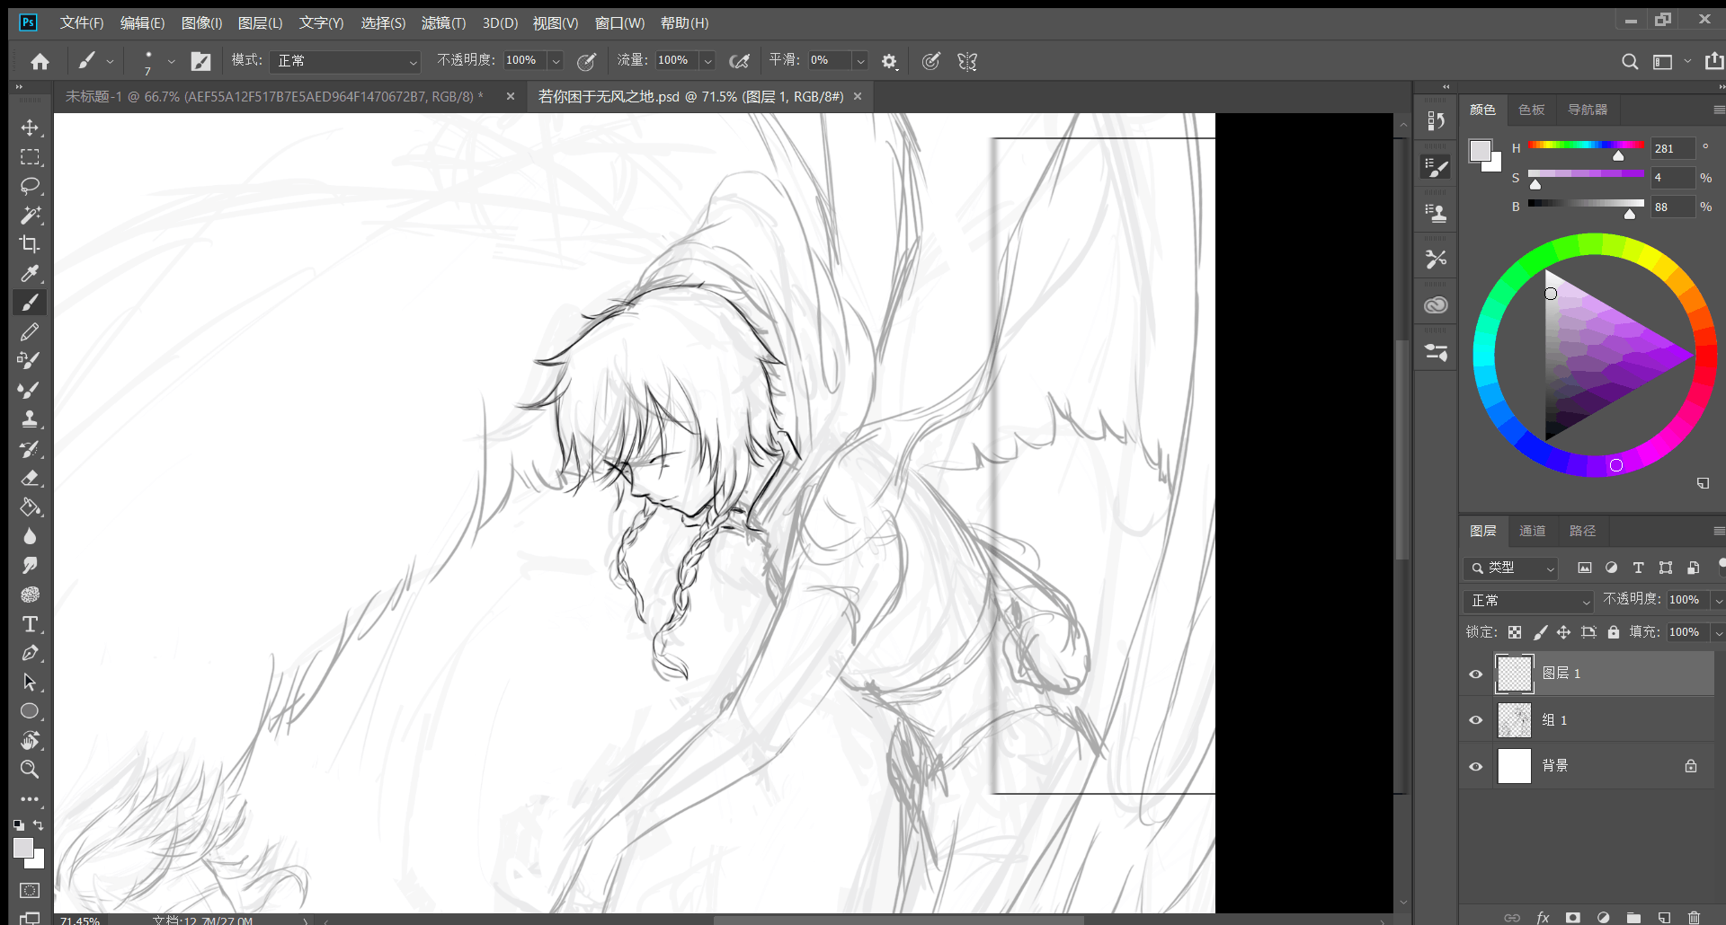The width and height of the screenshot is (1726, 925).
Task: Open smoothing options gear icon
Action: (889, 61)
